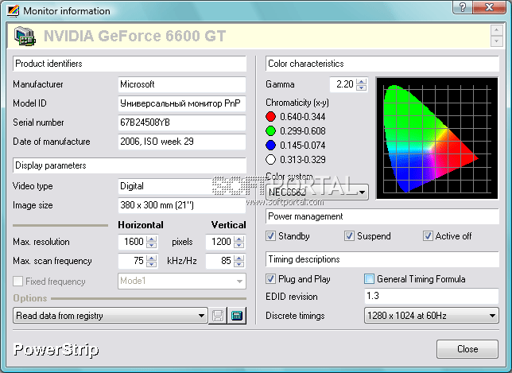
Task: Increase vertical max resolution 1200
Action: pos(239,239)
